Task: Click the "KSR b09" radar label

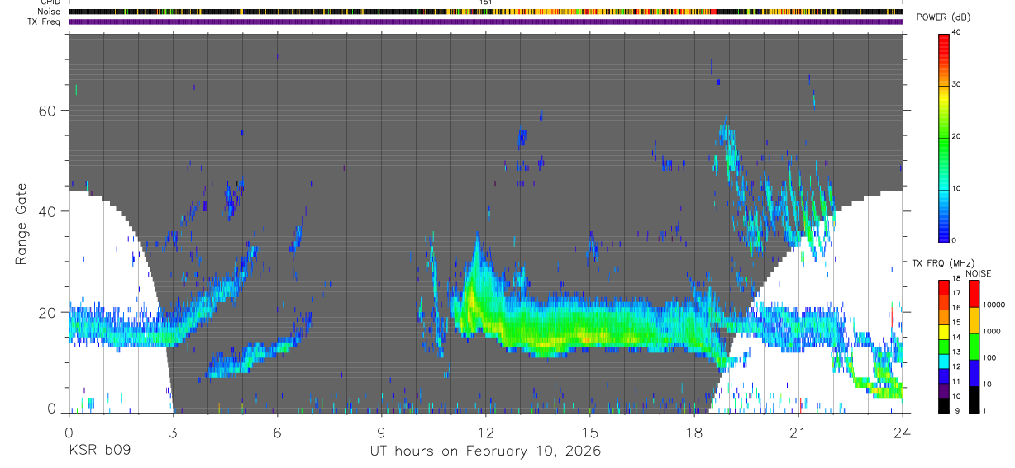Action: (x=99, y=451)
